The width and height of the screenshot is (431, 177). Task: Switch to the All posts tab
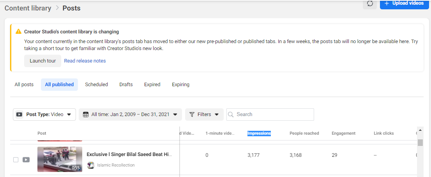pyautogui.click(x=24, y=85)
